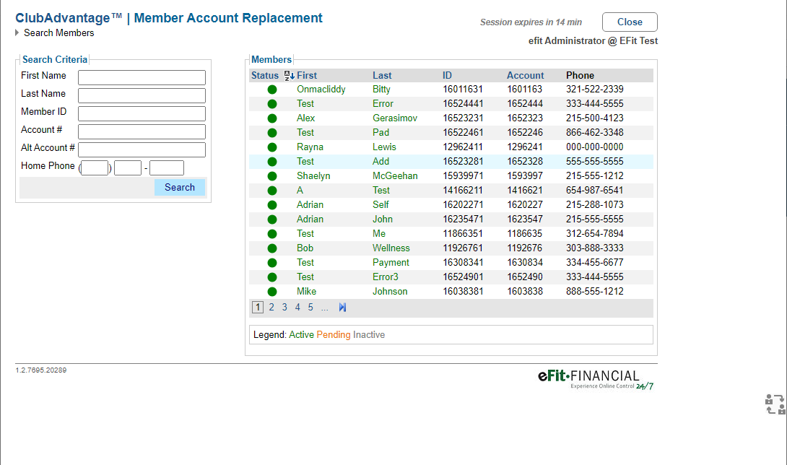
Task: Focus the Account # search field
Action: [142, 131]
